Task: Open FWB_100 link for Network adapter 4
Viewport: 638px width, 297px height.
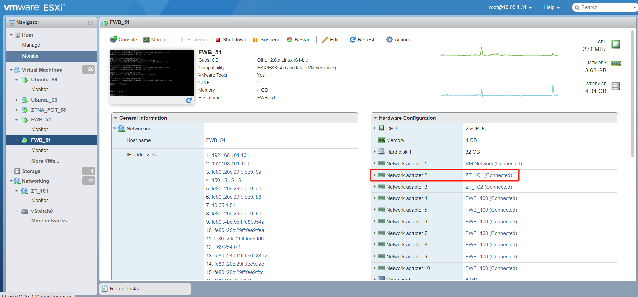Action: (491, 198)
